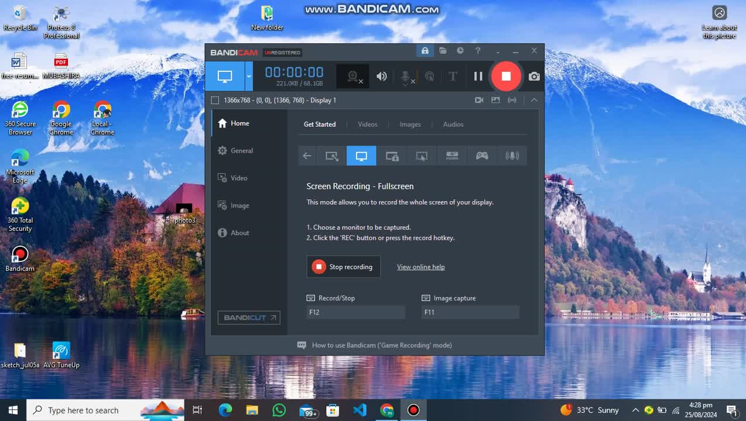
Task: Select the Fullscreen recording mode icon
Action: pos(361,156)
